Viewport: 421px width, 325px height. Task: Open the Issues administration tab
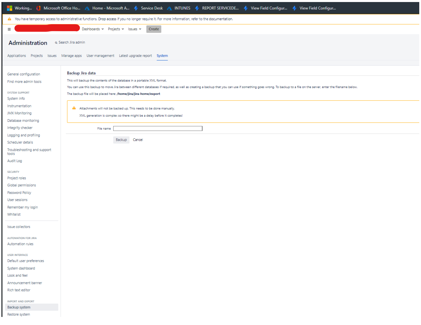[52, 56]
